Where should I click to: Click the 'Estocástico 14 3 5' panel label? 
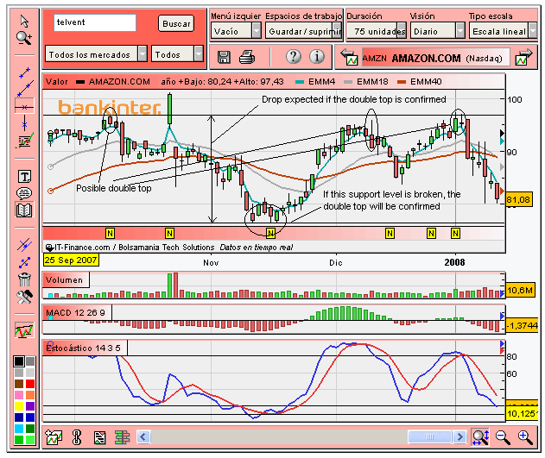(85, 348)
